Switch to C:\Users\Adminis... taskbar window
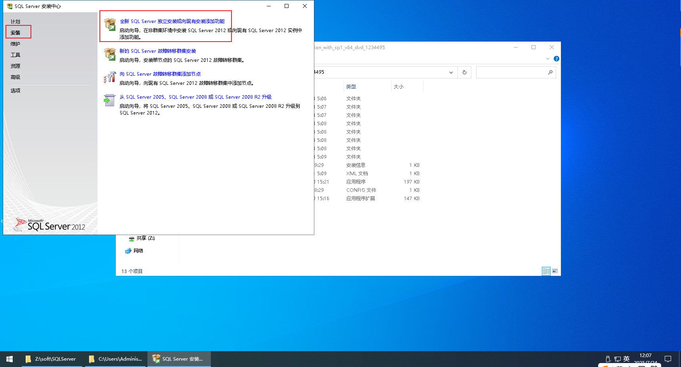 tap(116, 359)
